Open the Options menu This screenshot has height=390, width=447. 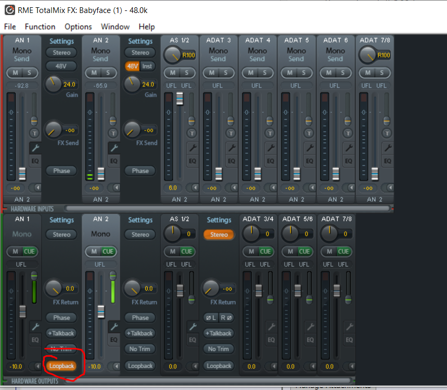click(x=78, y=27)
